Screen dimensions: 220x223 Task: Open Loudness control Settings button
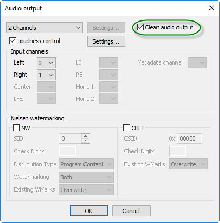tap(106, 41)
